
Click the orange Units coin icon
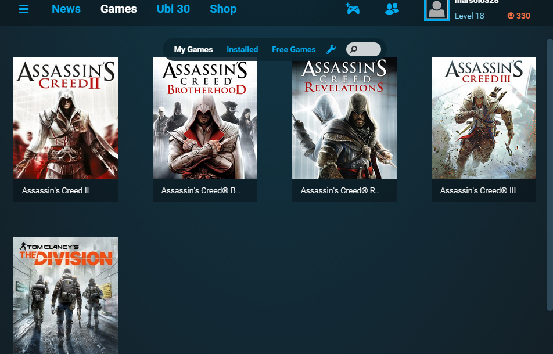pyautogui.click(x=511, y=16)
